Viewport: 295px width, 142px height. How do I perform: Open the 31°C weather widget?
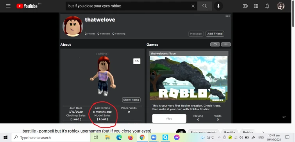pos(207,137)
